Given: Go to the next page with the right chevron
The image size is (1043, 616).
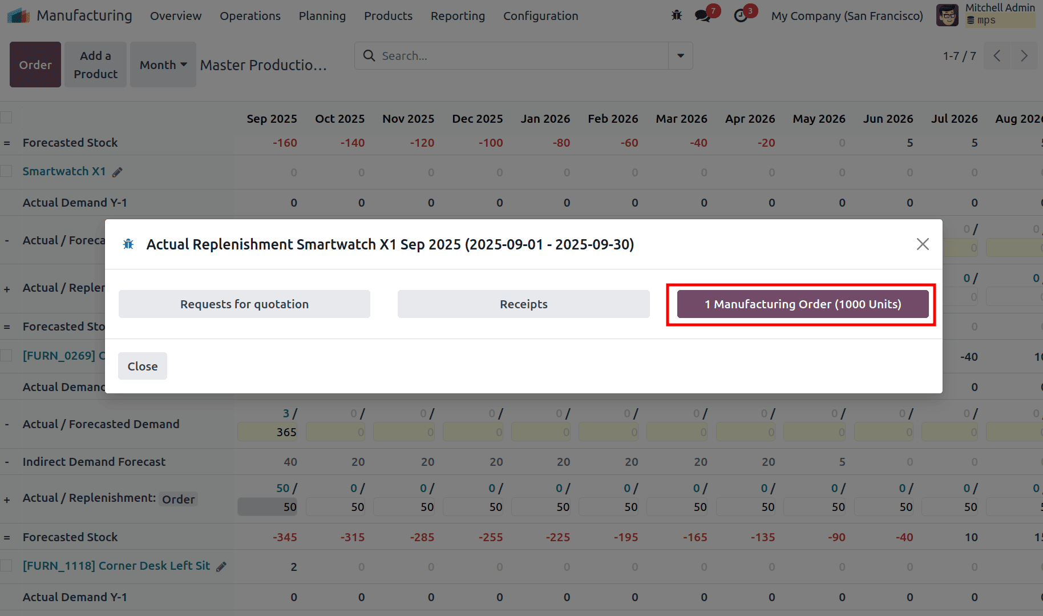Looking at the screenshot, I should (x=1024, y=55).
